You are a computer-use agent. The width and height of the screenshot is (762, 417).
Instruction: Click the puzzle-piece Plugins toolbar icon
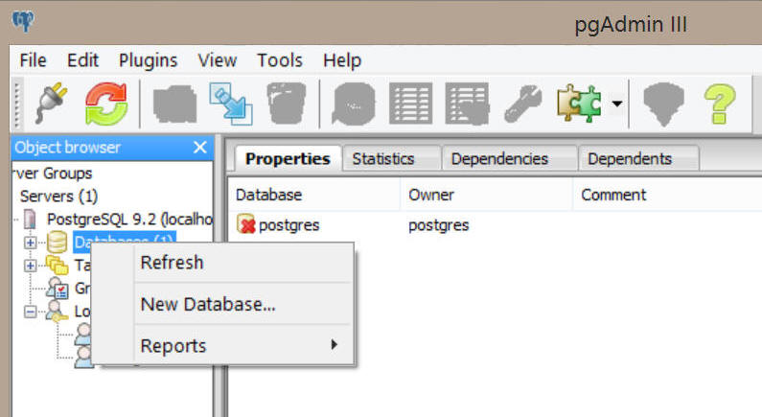coord(580,104)
